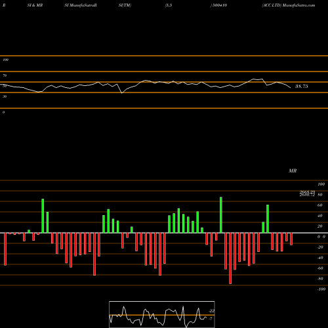Click the 'SI & MR' header label
This screenshot has width=328, height=328.
click(x=35, y=5)
